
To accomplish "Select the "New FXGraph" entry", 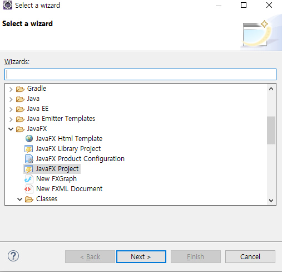I will coord(56,179).
